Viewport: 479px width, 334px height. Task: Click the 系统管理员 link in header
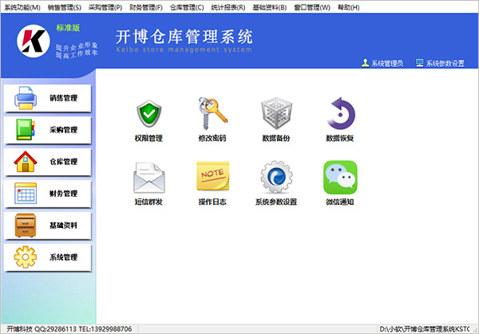387,63
